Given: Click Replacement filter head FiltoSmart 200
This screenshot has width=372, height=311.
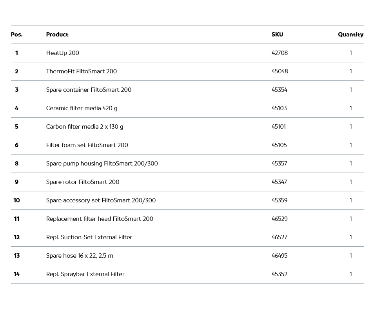Looking at the screenshot, I should (100, 219).
